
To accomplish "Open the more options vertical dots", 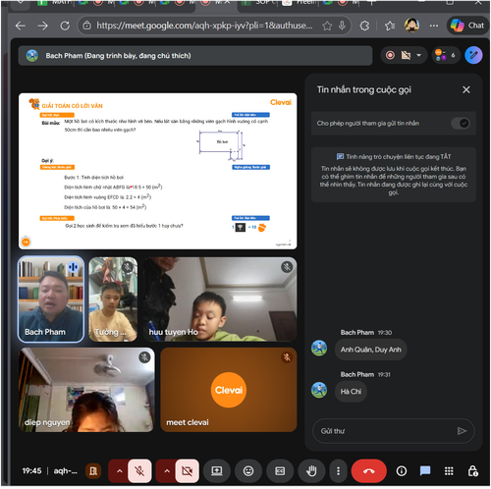I will click(338, 471).
